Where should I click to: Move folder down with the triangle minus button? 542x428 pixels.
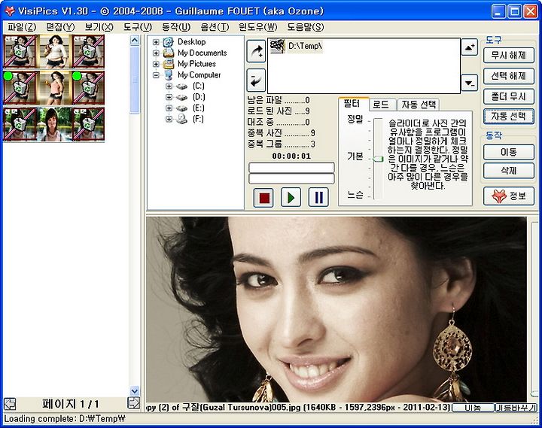point(470,83)
